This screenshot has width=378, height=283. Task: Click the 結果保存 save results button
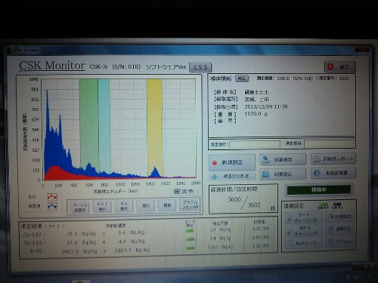tap(283, 159)
